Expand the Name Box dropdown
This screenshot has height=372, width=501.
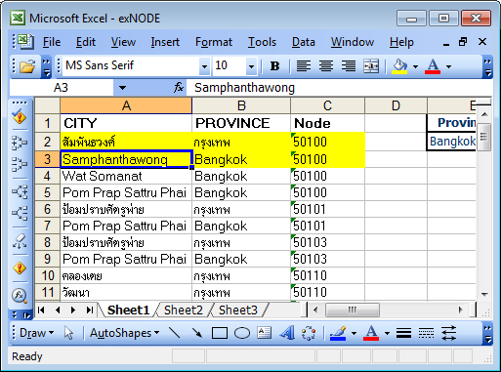click(122, 88)
